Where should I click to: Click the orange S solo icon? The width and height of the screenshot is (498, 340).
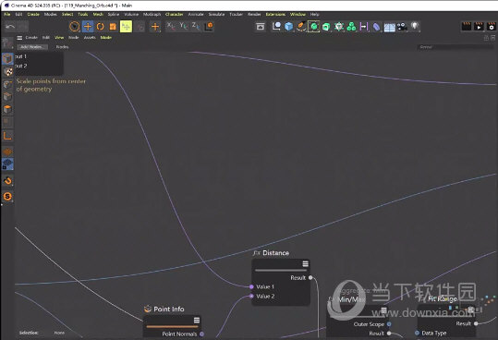[x=7, y=197]
